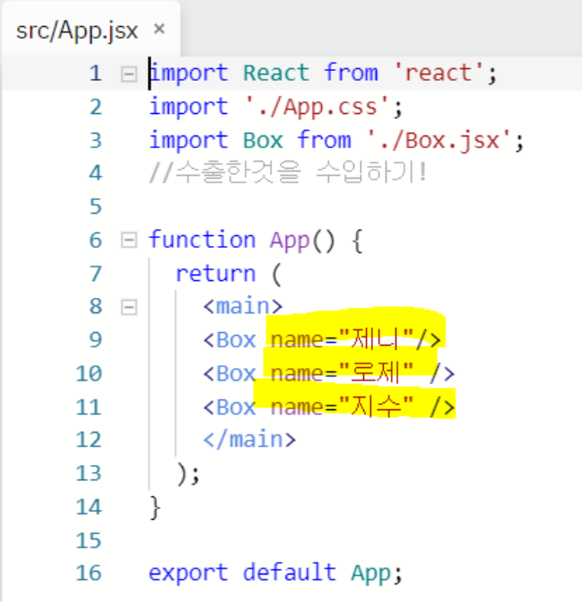Image resolution: width=582 pixels, height=605 pixels.
Task: Click the opening <main> tag
Action: [243, 306]
